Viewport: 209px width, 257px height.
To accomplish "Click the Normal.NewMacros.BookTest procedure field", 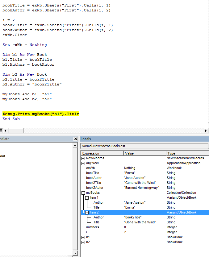I will [144, 146].
